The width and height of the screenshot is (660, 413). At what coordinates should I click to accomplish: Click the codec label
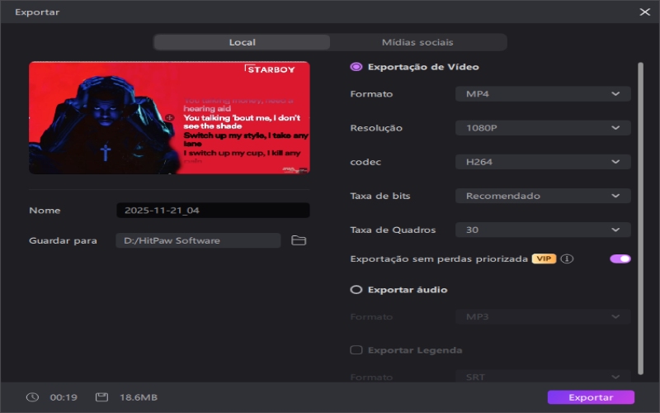point(365,162)
